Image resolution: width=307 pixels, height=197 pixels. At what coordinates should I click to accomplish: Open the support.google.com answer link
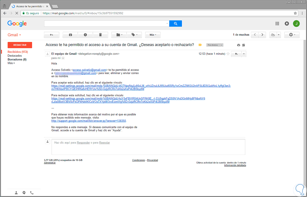tap(89, 121)
